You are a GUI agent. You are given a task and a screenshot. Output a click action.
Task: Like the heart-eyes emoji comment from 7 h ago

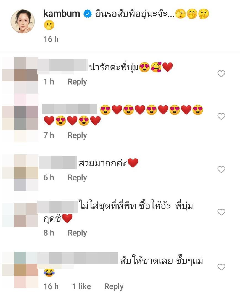(x=221, y=116)
